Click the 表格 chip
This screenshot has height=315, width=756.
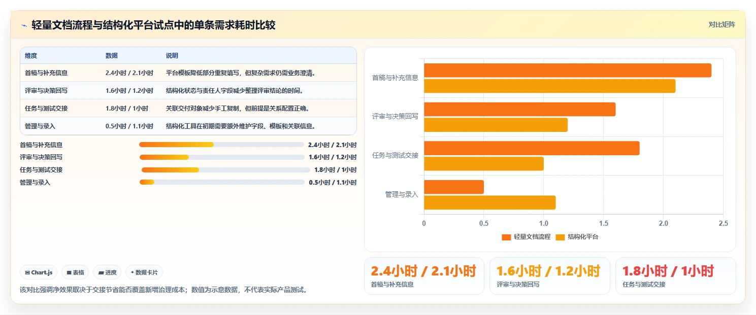pyautogui.click(x=75, y=272)
